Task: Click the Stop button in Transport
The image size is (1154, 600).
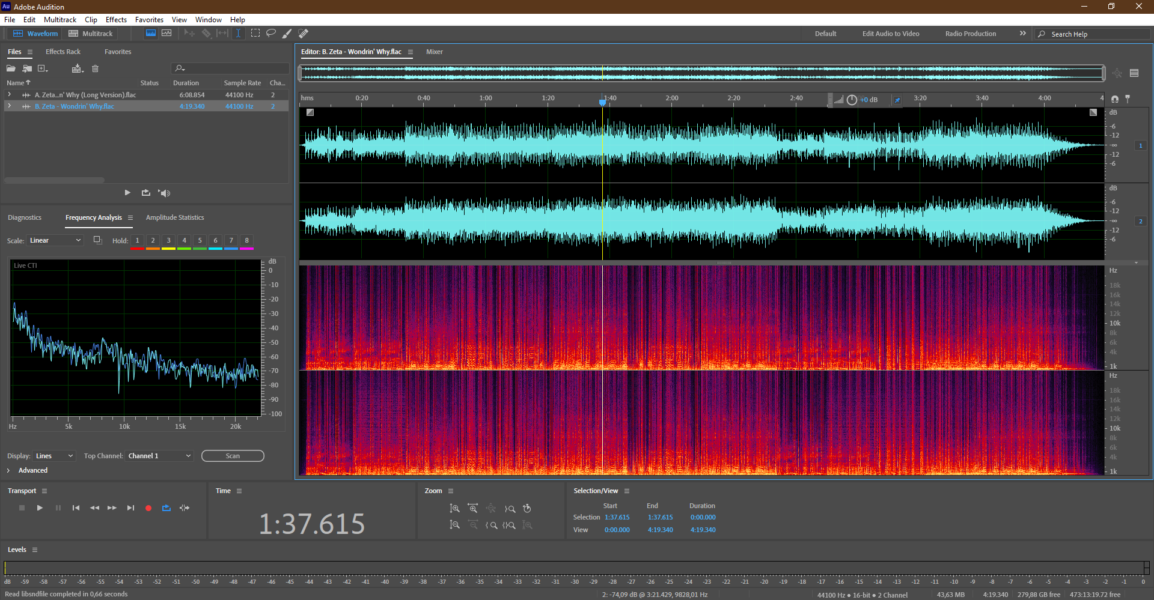Action: (x=22, y=508)
